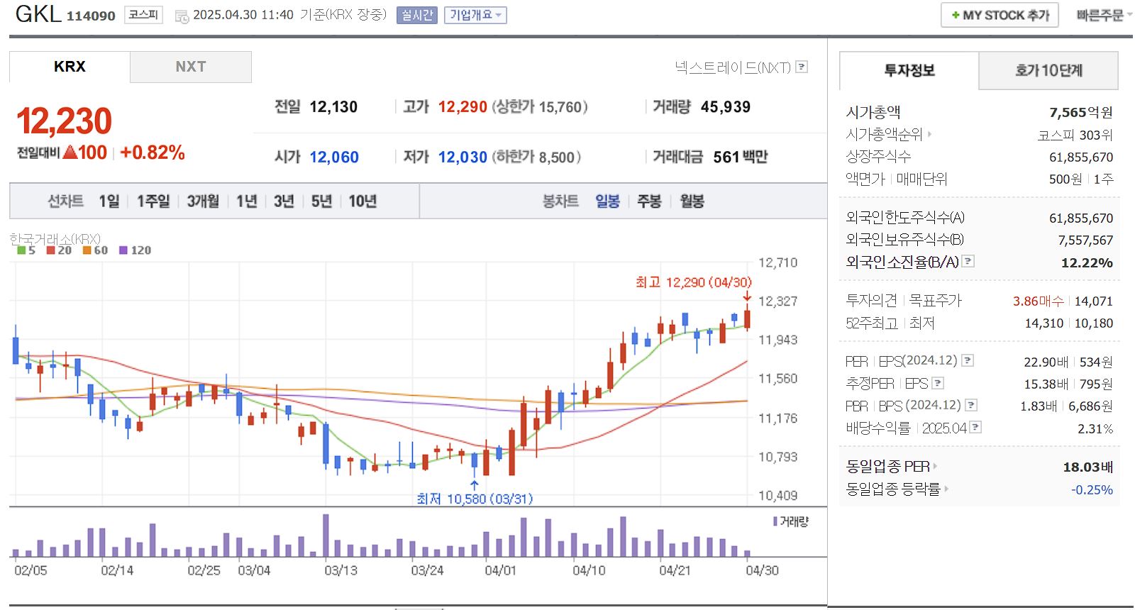This screenshot has height=610, width=1135.
Task: Click the 거래량 value 45,939
Action: tap(726, 107)
